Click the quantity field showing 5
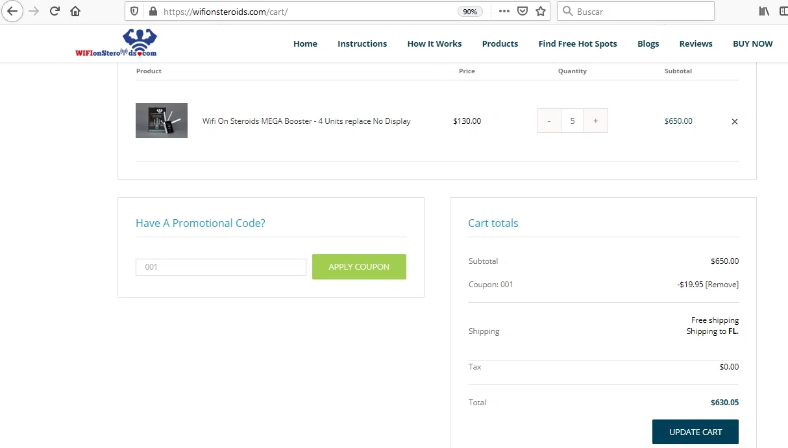The height and width of the screenshot is (448, 788). click(x=573, y=121)
